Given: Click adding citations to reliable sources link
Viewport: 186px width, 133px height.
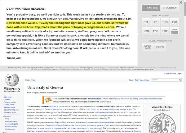Looking at the screenshot, I should [147, 99].
